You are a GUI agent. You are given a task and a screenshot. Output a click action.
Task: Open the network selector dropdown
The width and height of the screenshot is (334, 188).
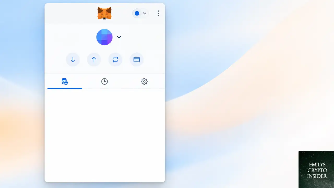[x=140, y=13]
